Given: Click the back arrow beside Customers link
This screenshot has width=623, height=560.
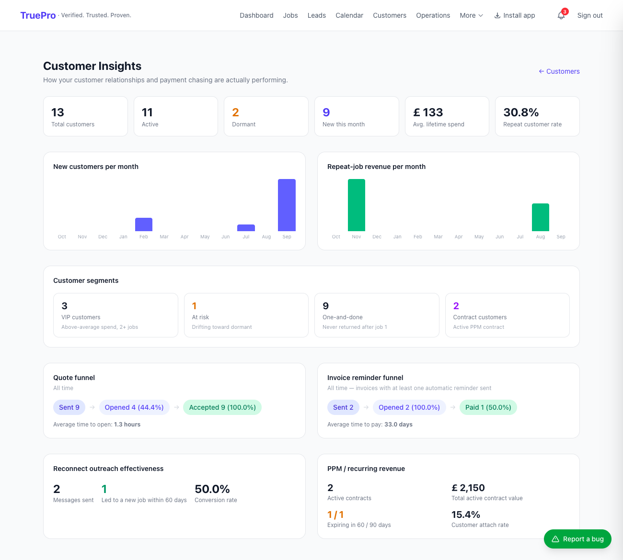Looking at the screenshot, I should point(542,71).
